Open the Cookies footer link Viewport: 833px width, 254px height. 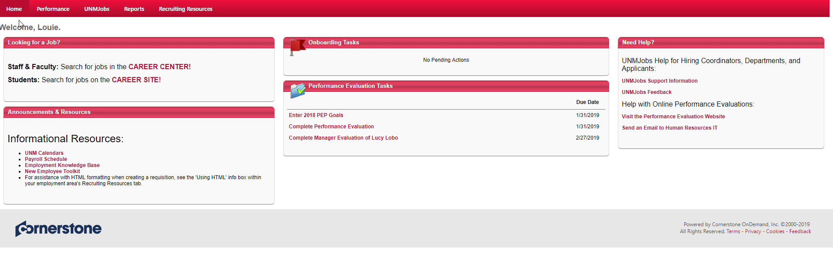[775, 231]
